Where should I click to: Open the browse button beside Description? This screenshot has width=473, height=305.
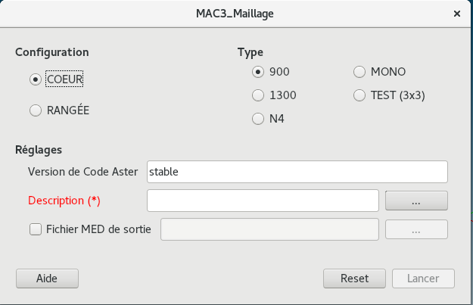(x=416, y=201)
